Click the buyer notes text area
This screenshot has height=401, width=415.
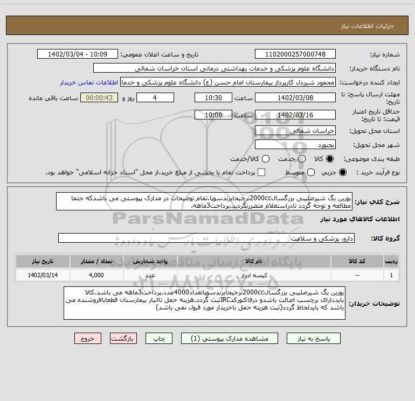click(205, 303)
